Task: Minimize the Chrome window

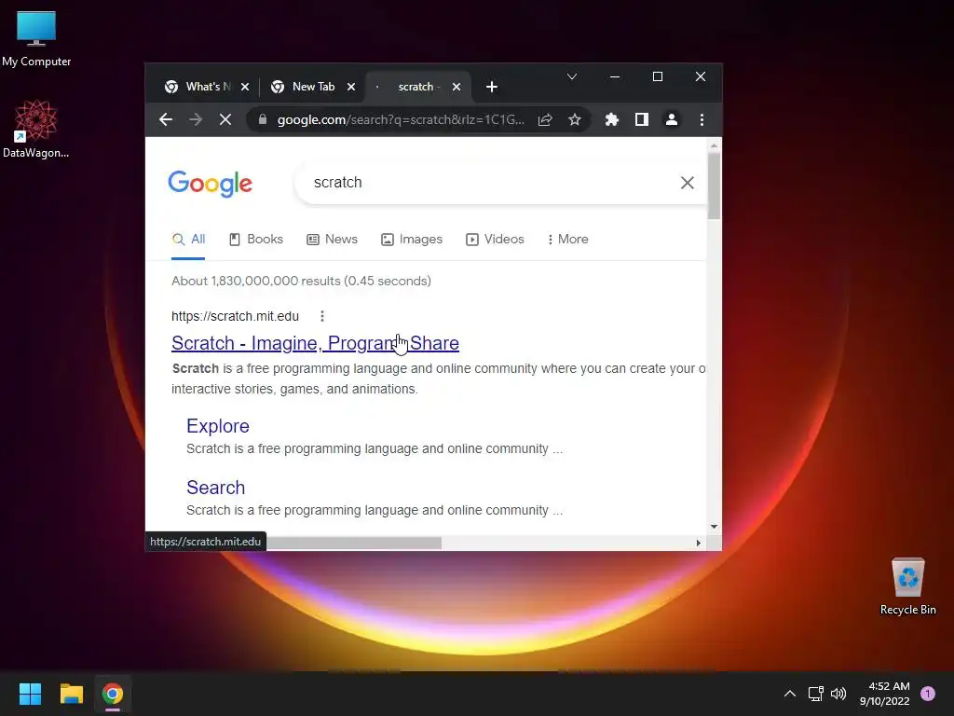Action: click(615, 76)
